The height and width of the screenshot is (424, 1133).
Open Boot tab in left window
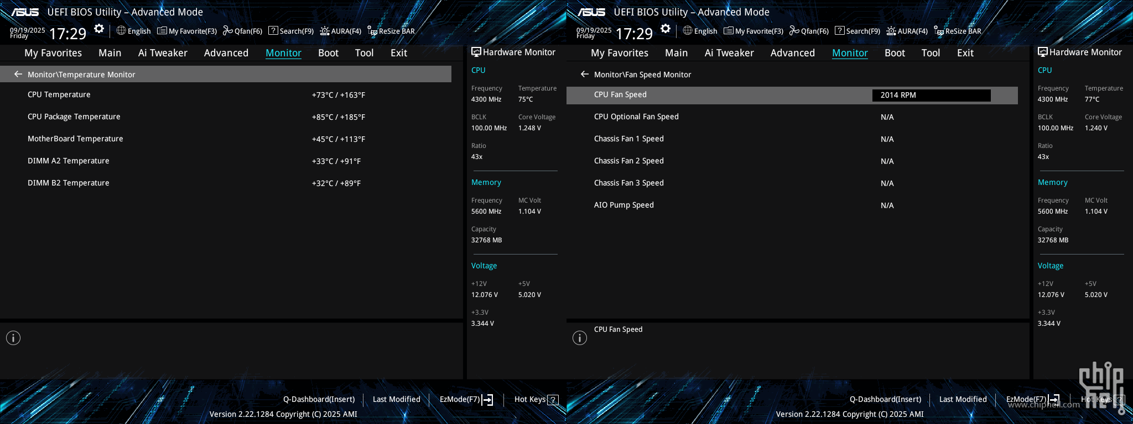point(328,53)
